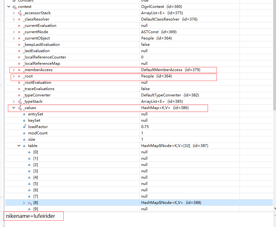Expand the _memberAccess field

(x=14, y=70)
